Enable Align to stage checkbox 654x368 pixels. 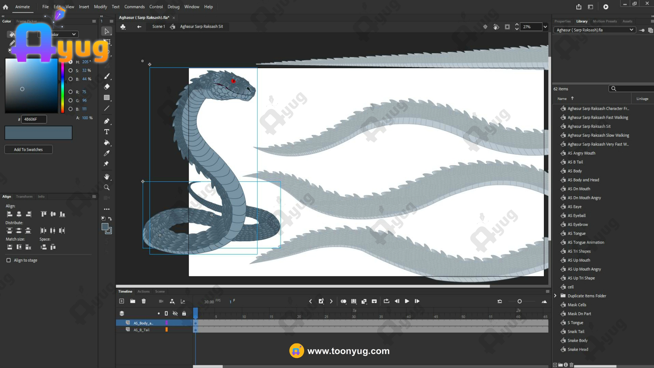pos(9,260)
